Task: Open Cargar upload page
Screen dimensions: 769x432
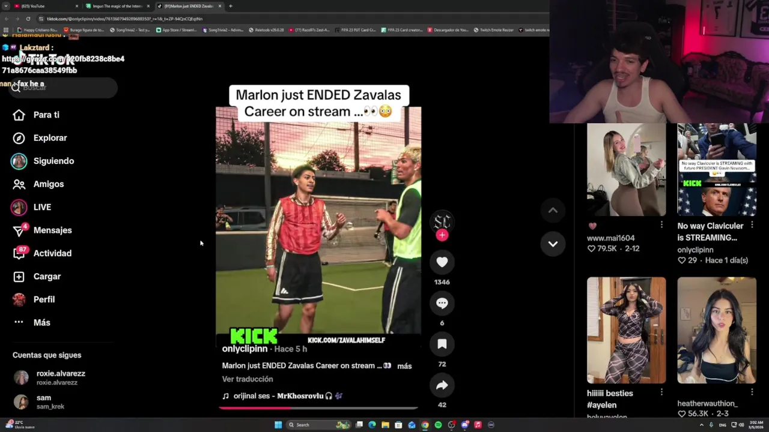Action: [37, 277]
